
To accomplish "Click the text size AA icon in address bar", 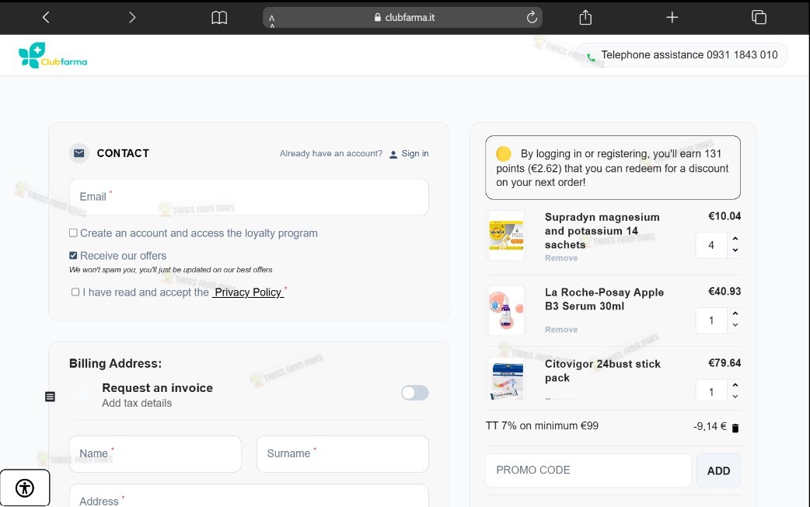I will 272,20.
